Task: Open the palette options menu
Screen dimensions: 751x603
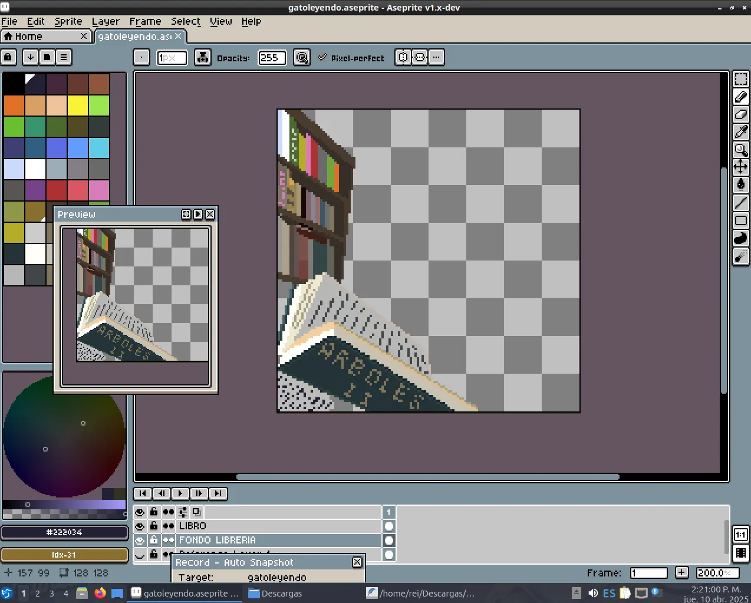Action: coord(64,57)
